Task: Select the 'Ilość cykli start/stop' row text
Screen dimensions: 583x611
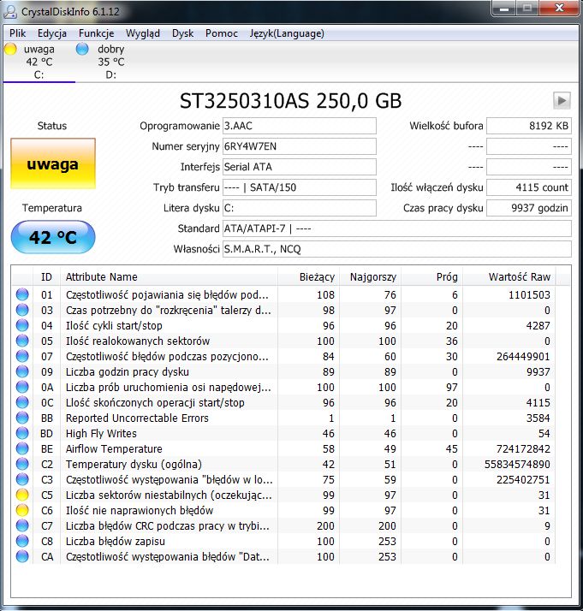Action: click(114, 326)
